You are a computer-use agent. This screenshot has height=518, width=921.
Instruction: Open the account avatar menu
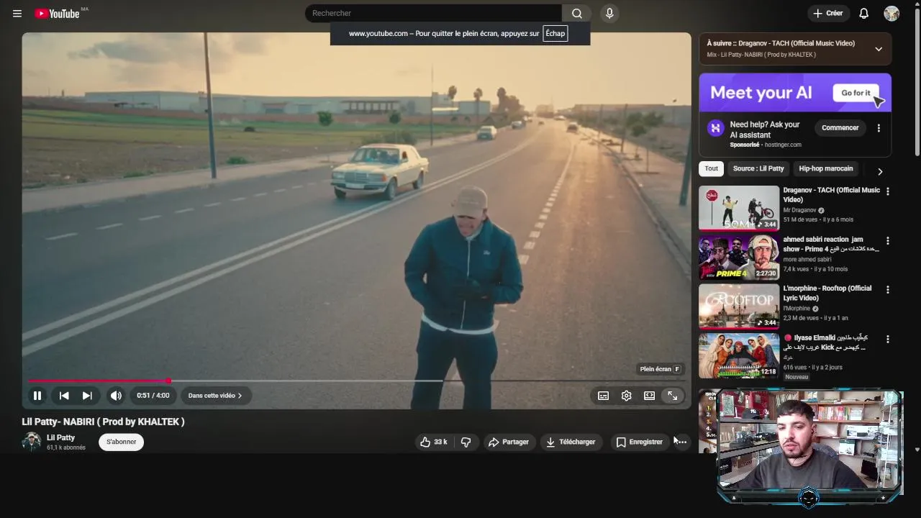(891, 14)
